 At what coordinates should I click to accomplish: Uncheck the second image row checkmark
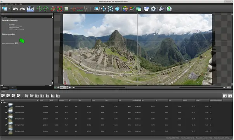pyautogui.click(x=6, y=112)
